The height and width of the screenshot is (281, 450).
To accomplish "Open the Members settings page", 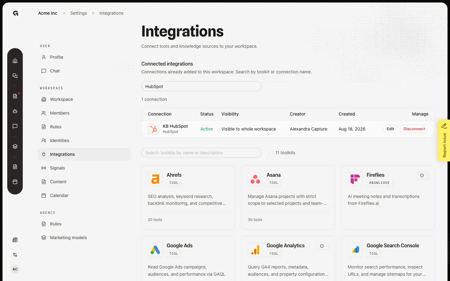I will (84, 113).
